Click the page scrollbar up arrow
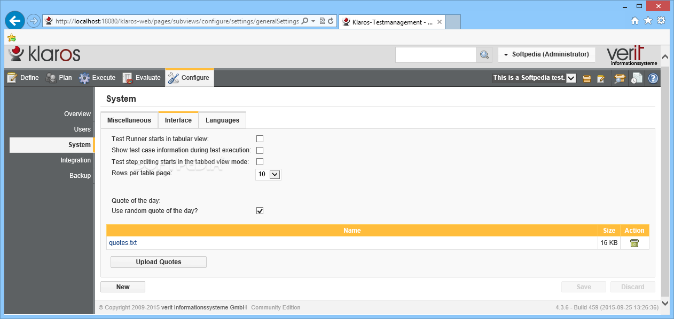Viewport: 674px width, 319px height. tap(665, 57)
